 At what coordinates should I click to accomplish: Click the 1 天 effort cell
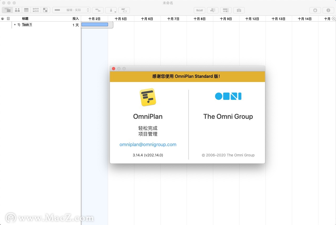[x=76, y=25]
